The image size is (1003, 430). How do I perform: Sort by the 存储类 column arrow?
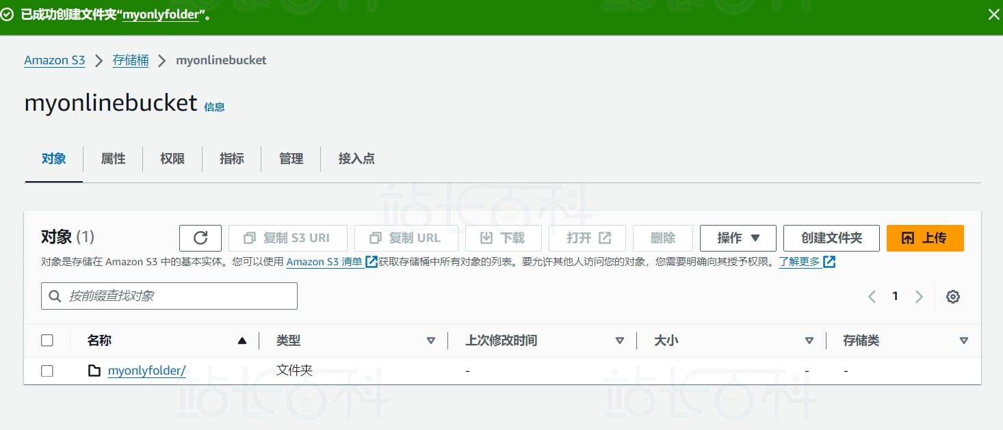[x=964, y=340]
